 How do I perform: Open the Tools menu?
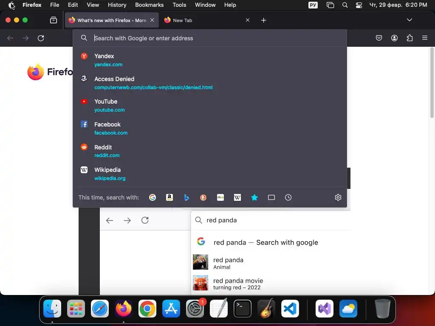pyautogui.click(x=179, y=5)
